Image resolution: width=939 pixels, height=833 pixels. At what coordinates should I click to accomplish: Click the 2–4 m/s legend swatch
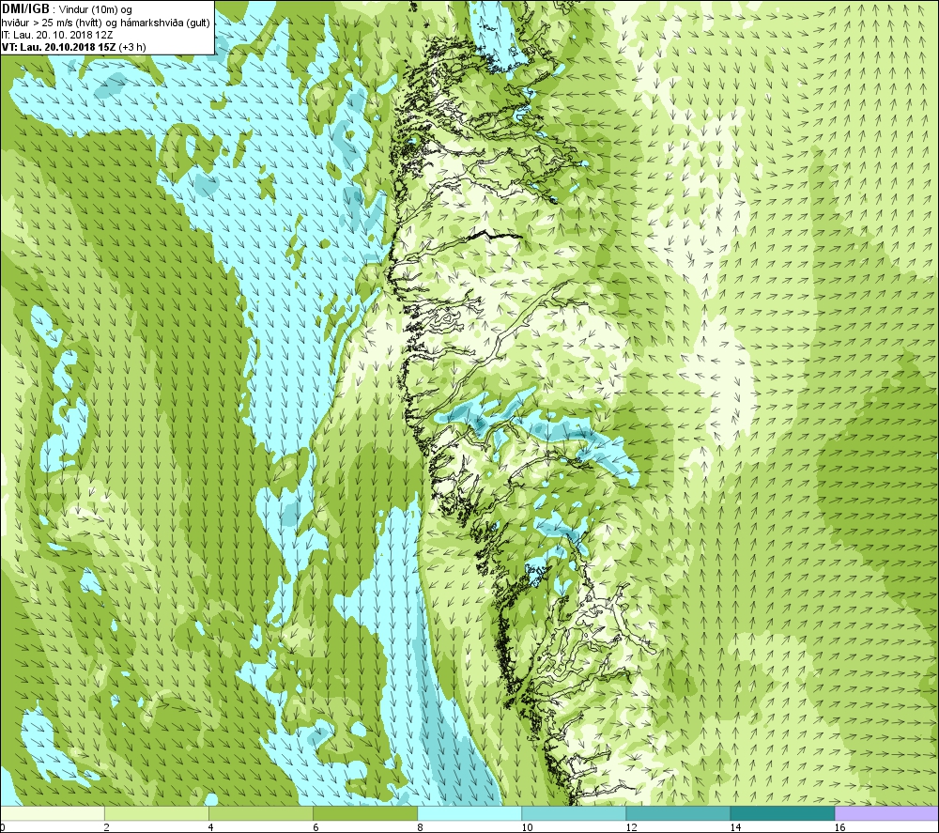(x=157, y=813)
